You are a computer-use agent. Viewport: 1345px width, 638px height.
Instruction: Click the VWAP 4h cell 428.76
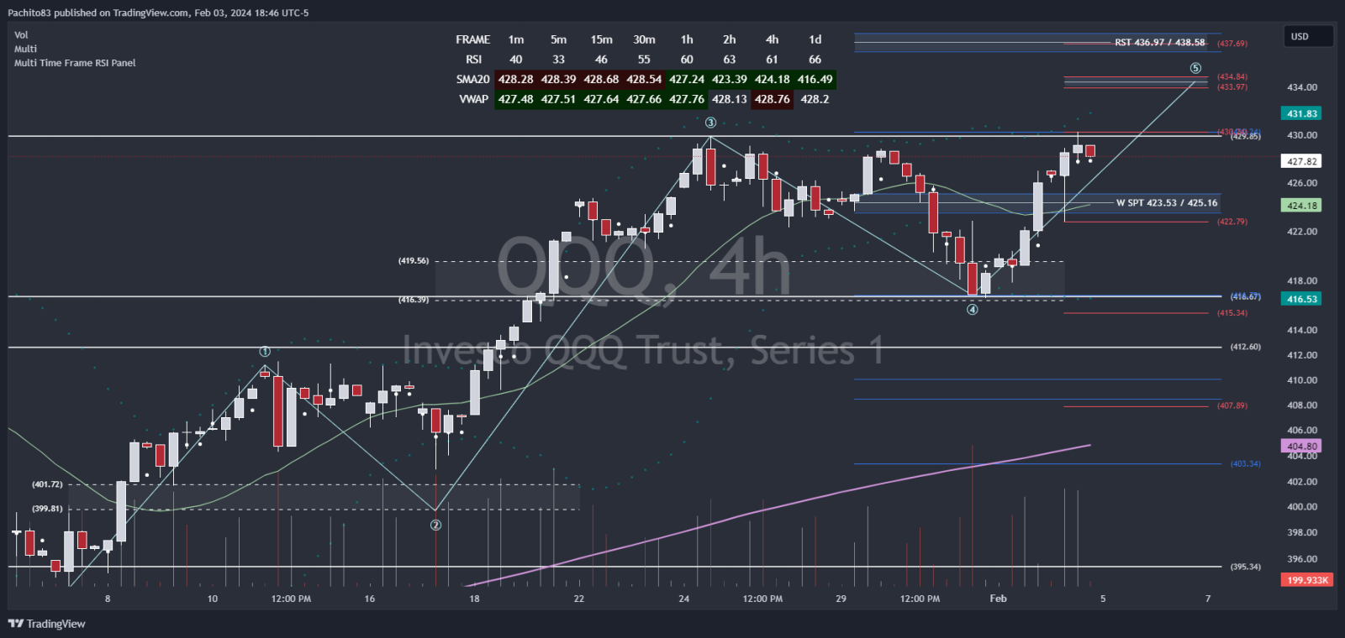coord(772,99)
